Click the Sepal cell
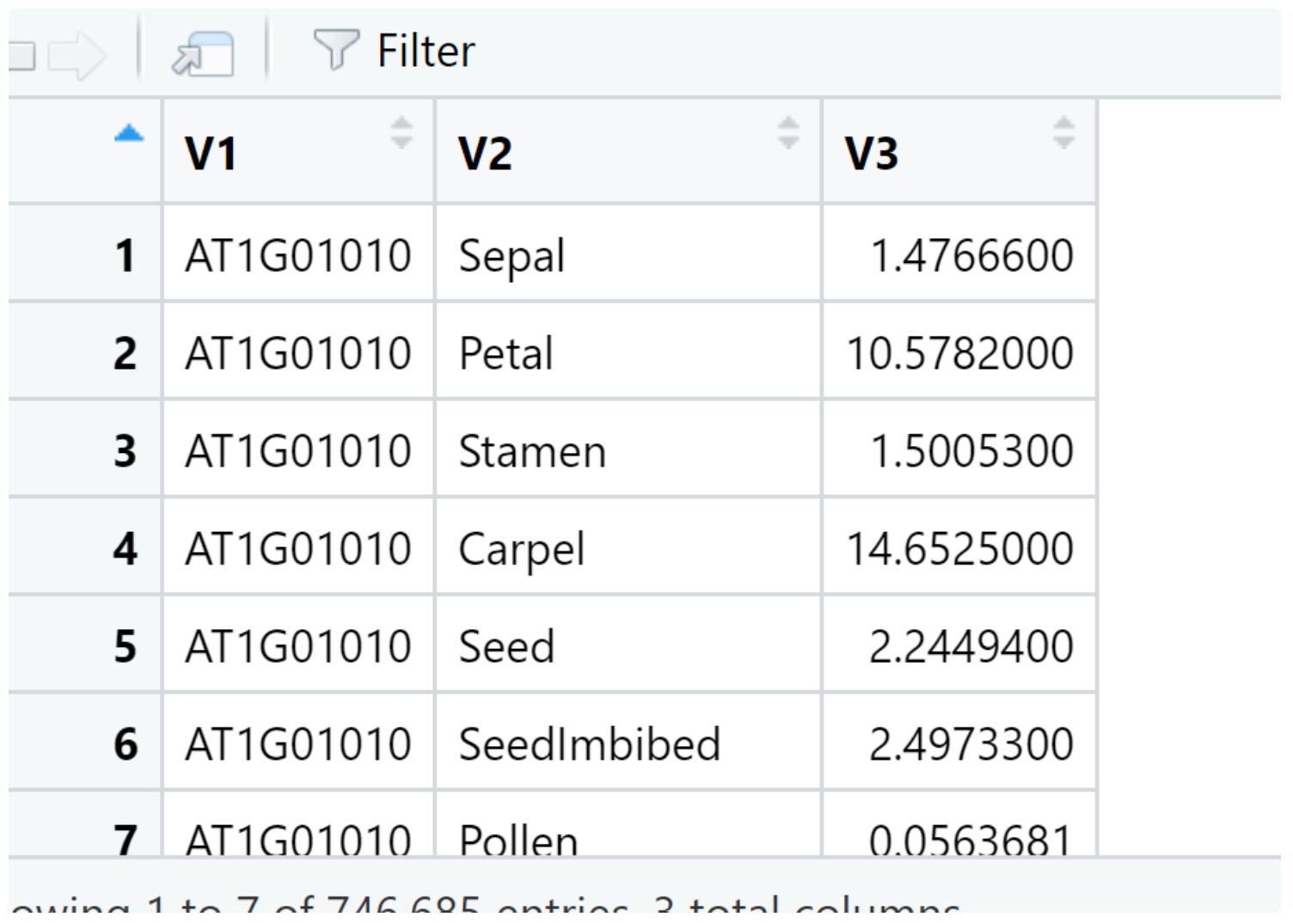The height and width of the screenshot is (923, 1293). pos(512,256)
